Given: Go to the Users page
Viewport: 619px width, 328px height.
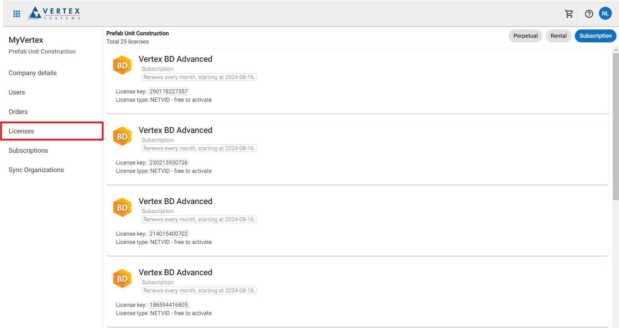Looking at the screenshot, I should coord(17,92).
